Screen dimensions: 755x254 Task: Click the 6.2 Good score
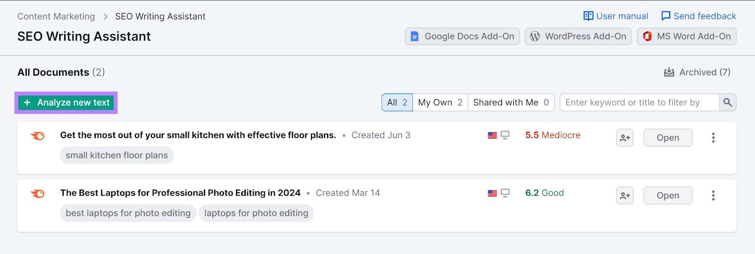tap(545, 193)
